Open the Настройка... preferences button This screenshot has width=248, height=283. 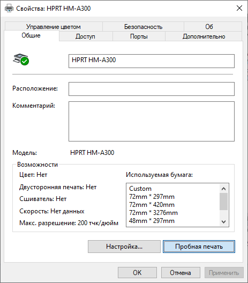[x=124, y=247]
